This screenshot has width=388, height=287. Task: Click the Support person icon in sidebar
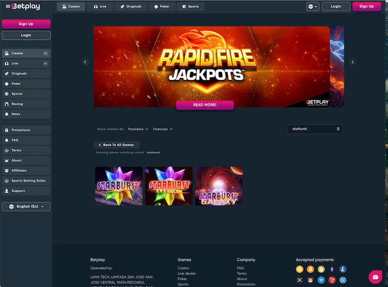point(7,191)
